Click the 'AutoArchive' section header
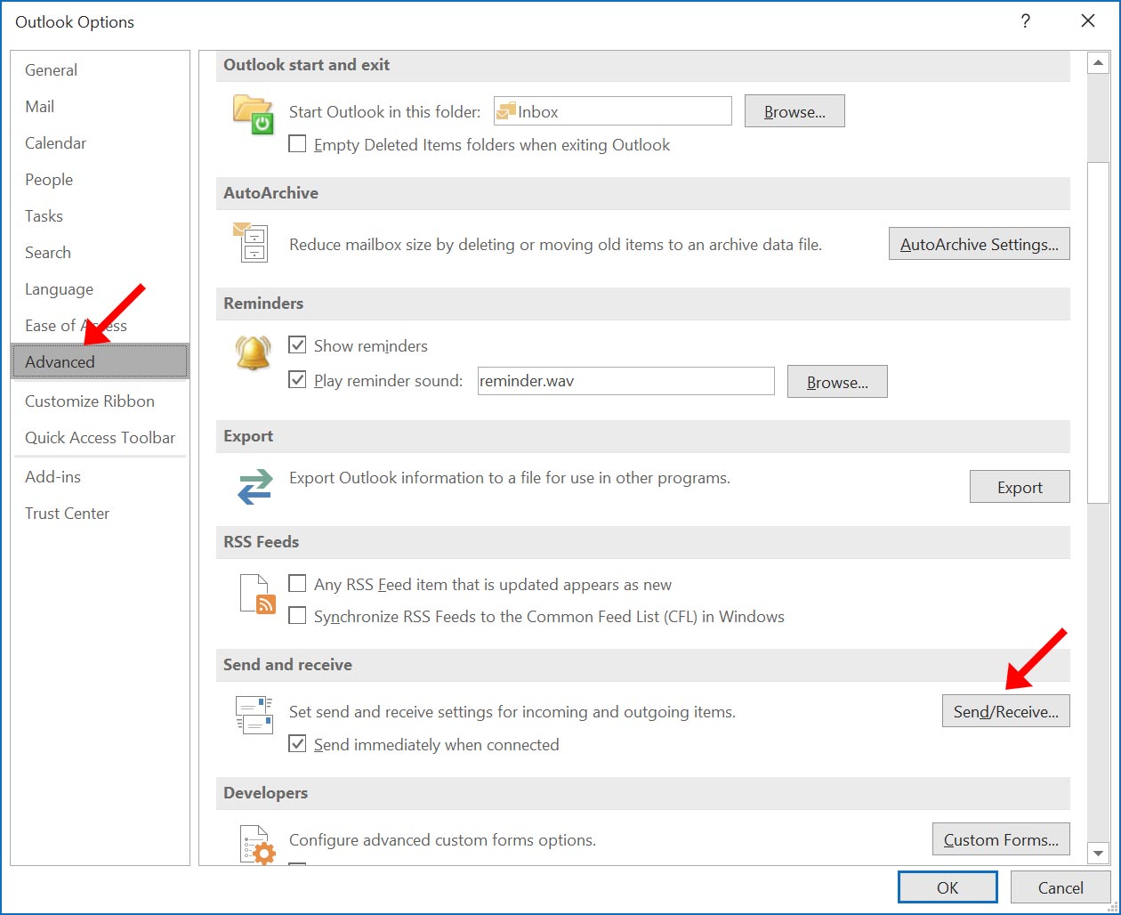The height and width of the screenshot is (915, 1121). coord(642,193)
